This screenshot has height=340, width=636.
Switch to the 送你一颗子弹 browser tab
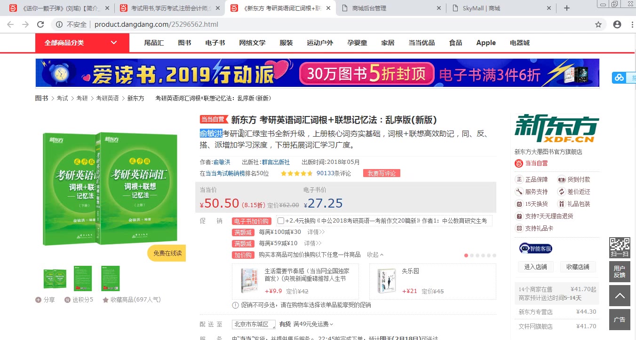(x=60, y=8)
